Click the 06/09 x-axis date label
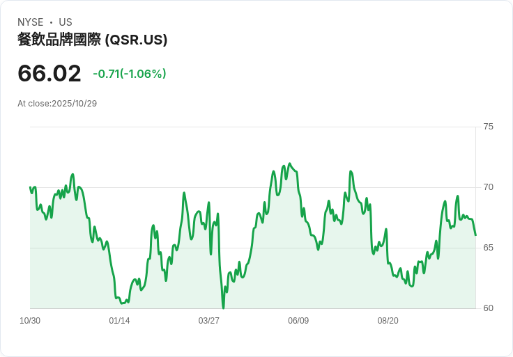This screenshot has width=513, height=357. pos(298,321)
